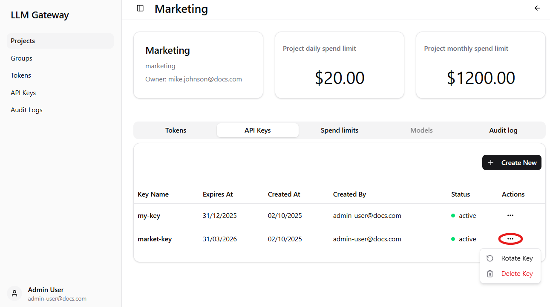Switch to the Audit log tab

pos(503,130)
